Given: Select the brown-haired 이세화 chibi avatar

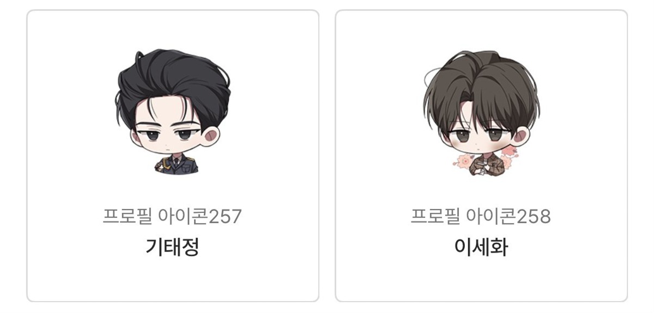Looking at the screenshot, I should (x=481, y=113).
